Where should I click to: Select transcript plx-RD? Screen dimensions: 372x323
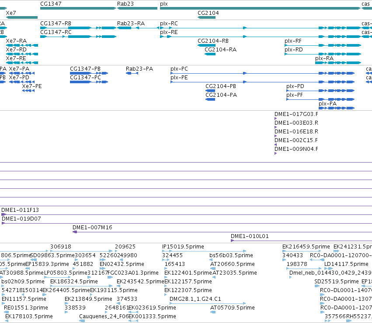pos(323,54)
